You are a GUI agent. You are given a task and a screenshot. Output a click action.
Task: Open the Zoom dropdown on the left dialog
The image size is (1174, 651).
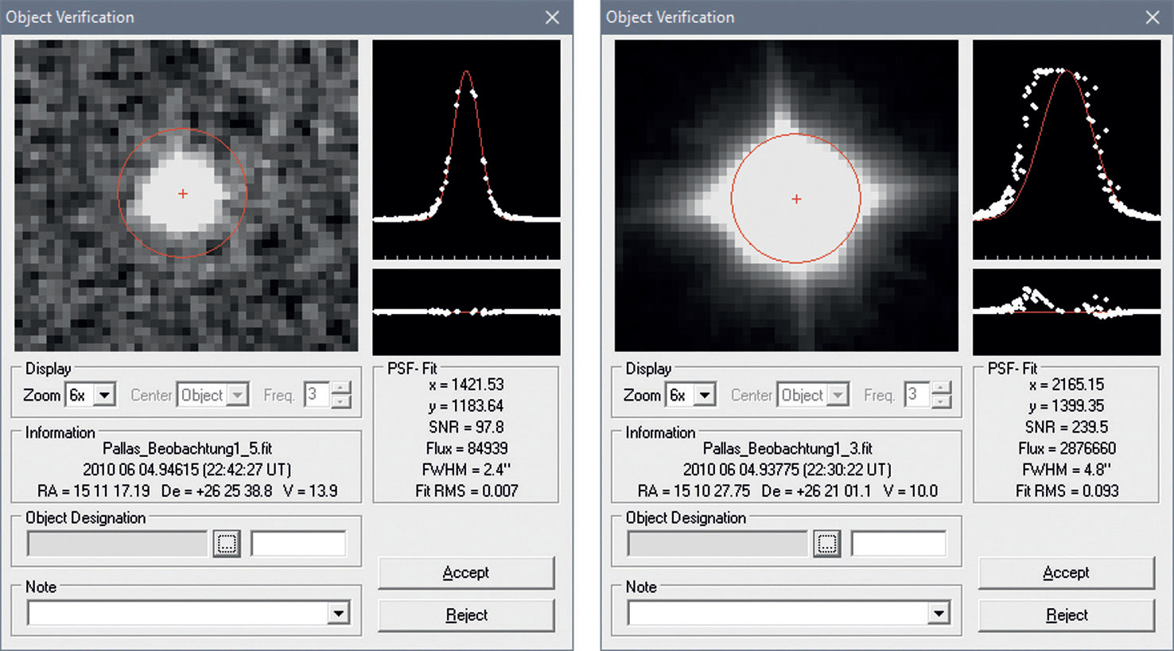(x=104, y=395)
